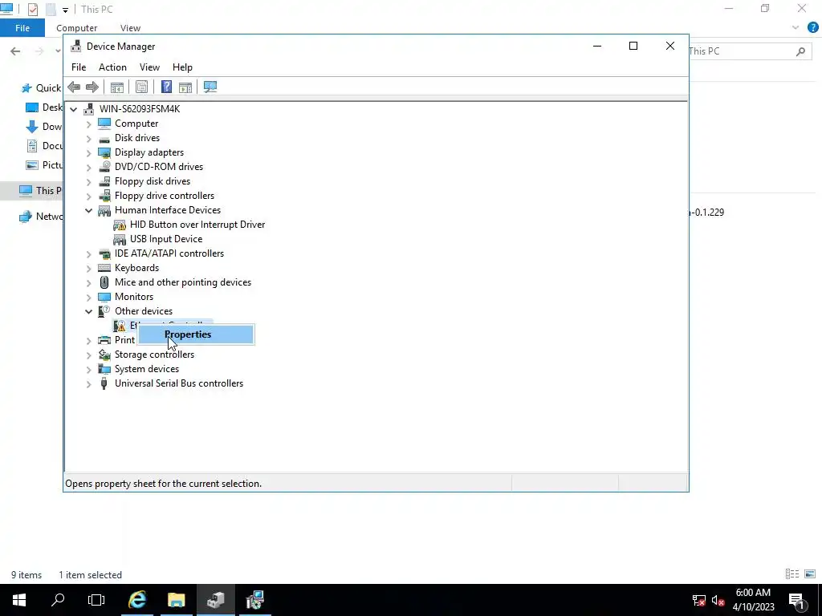
Task: Expand IDE ATA/ATAPI controllers
Action: (x=88, y=254)
